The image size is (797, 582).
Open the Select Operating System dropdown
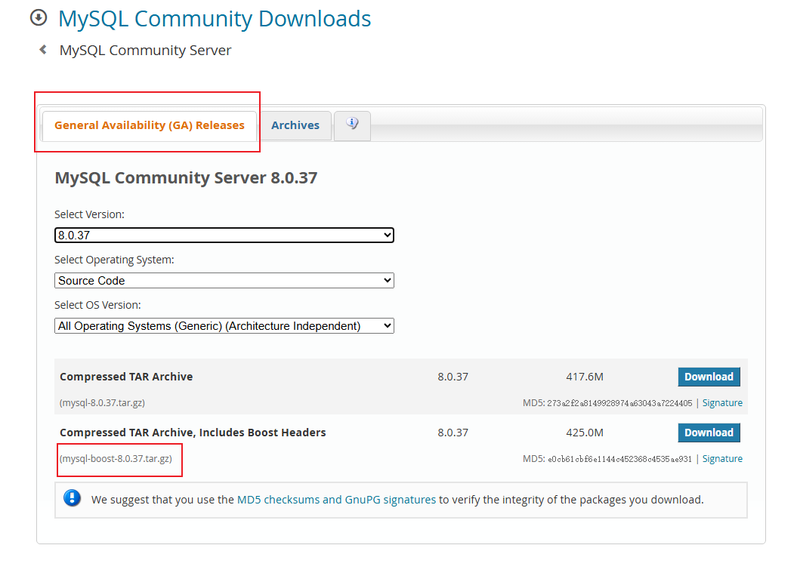[x=224, y=281]
